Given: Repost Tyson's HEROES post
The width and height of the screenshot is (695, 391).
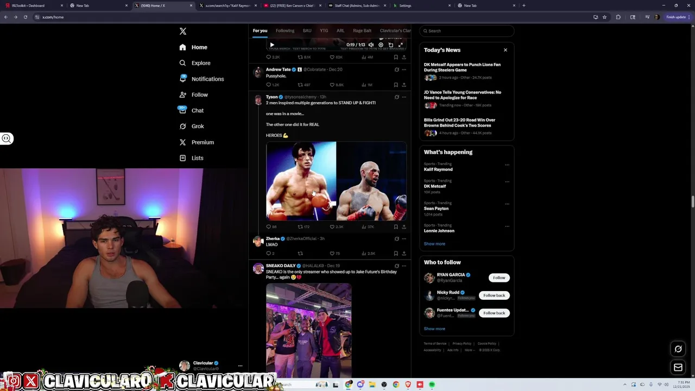Looking at the screenshot, I should tap(300, 226).
